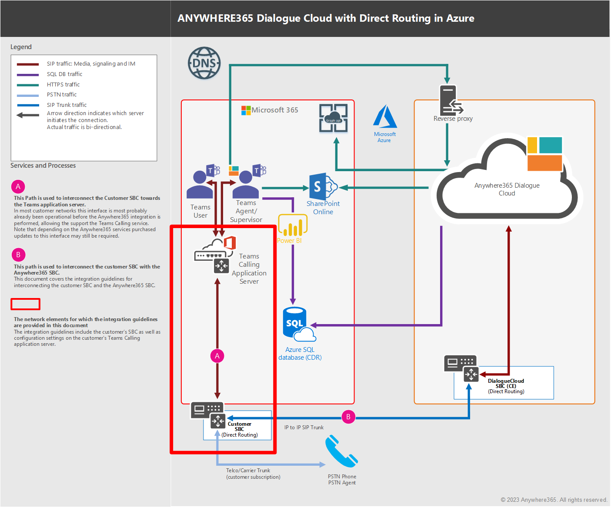Select the Customer SBC device icon
Screen dimensions: 611x507
point(208,415)
